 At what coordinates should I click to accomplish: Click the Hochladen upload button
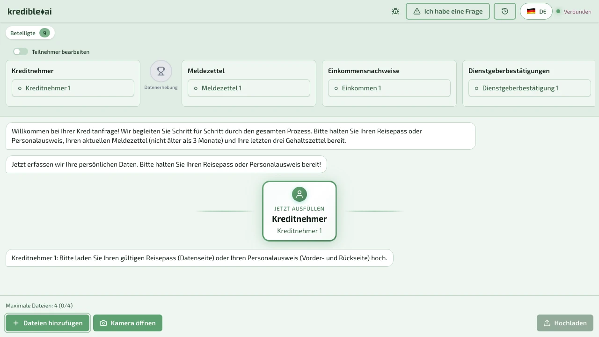pos(565,323)
